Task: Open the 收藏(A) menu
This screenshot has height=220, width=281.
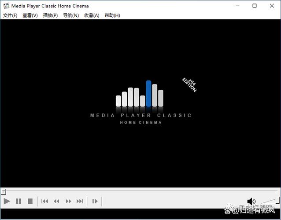Action: click(92, 15)
